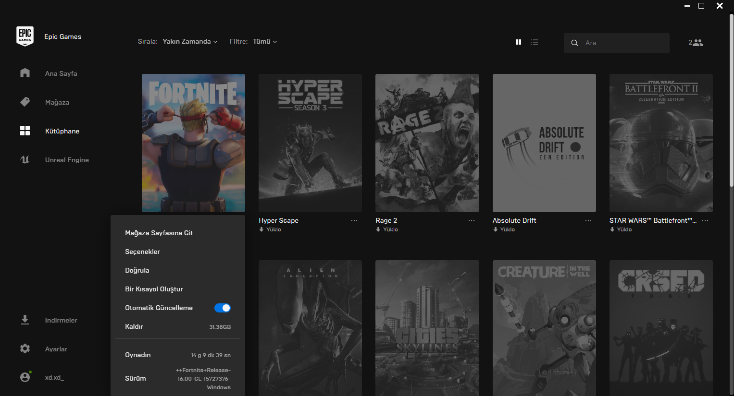Click the STAR WARS Battlefront title text

pyautogui.click(x=653, y=220)
